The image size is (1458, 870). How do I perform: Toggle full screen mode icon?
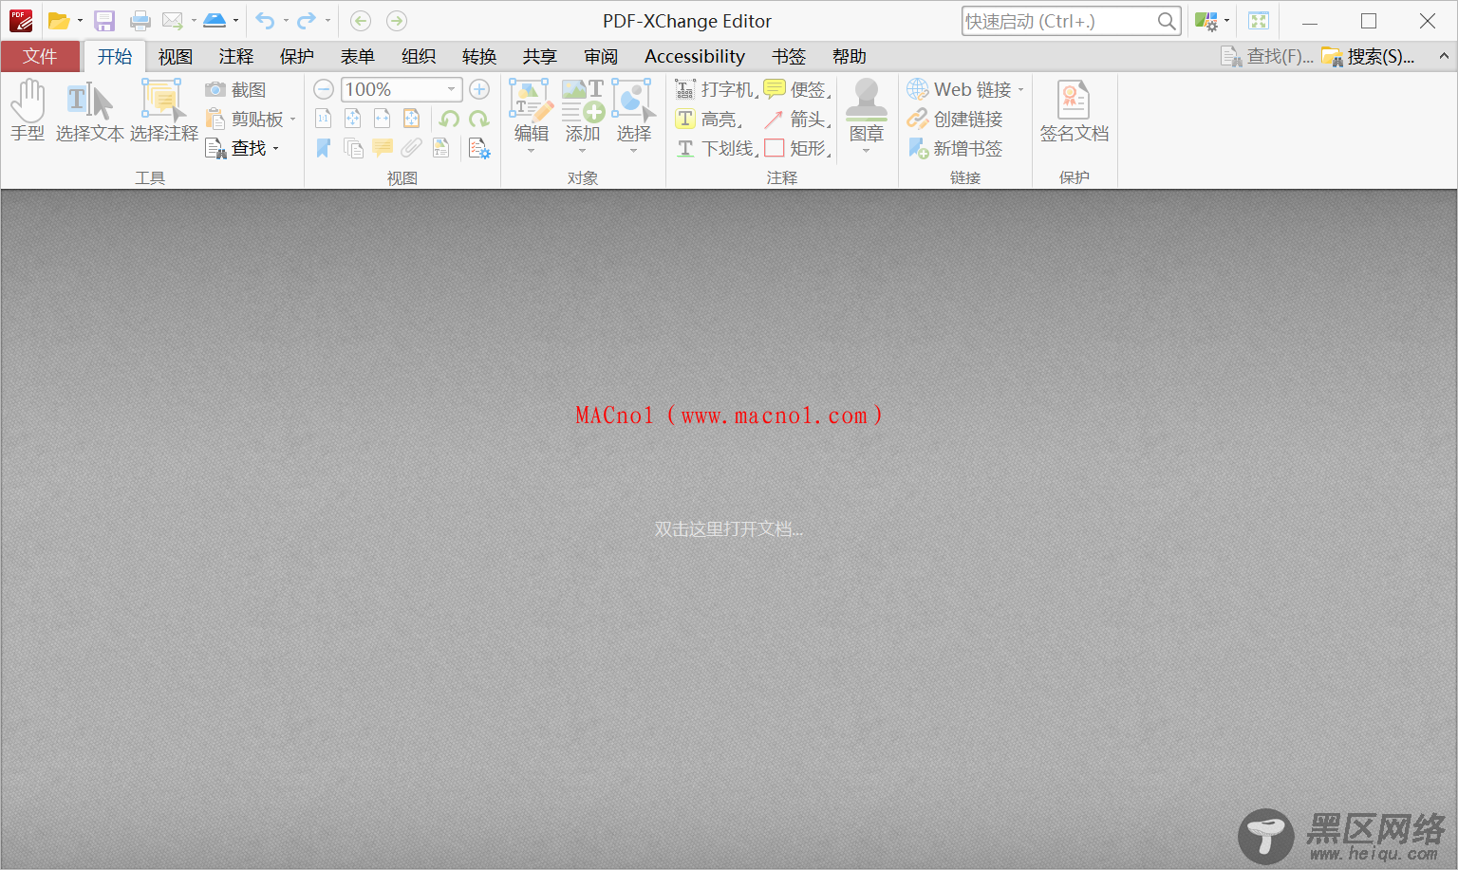[x=1259, y=21]
